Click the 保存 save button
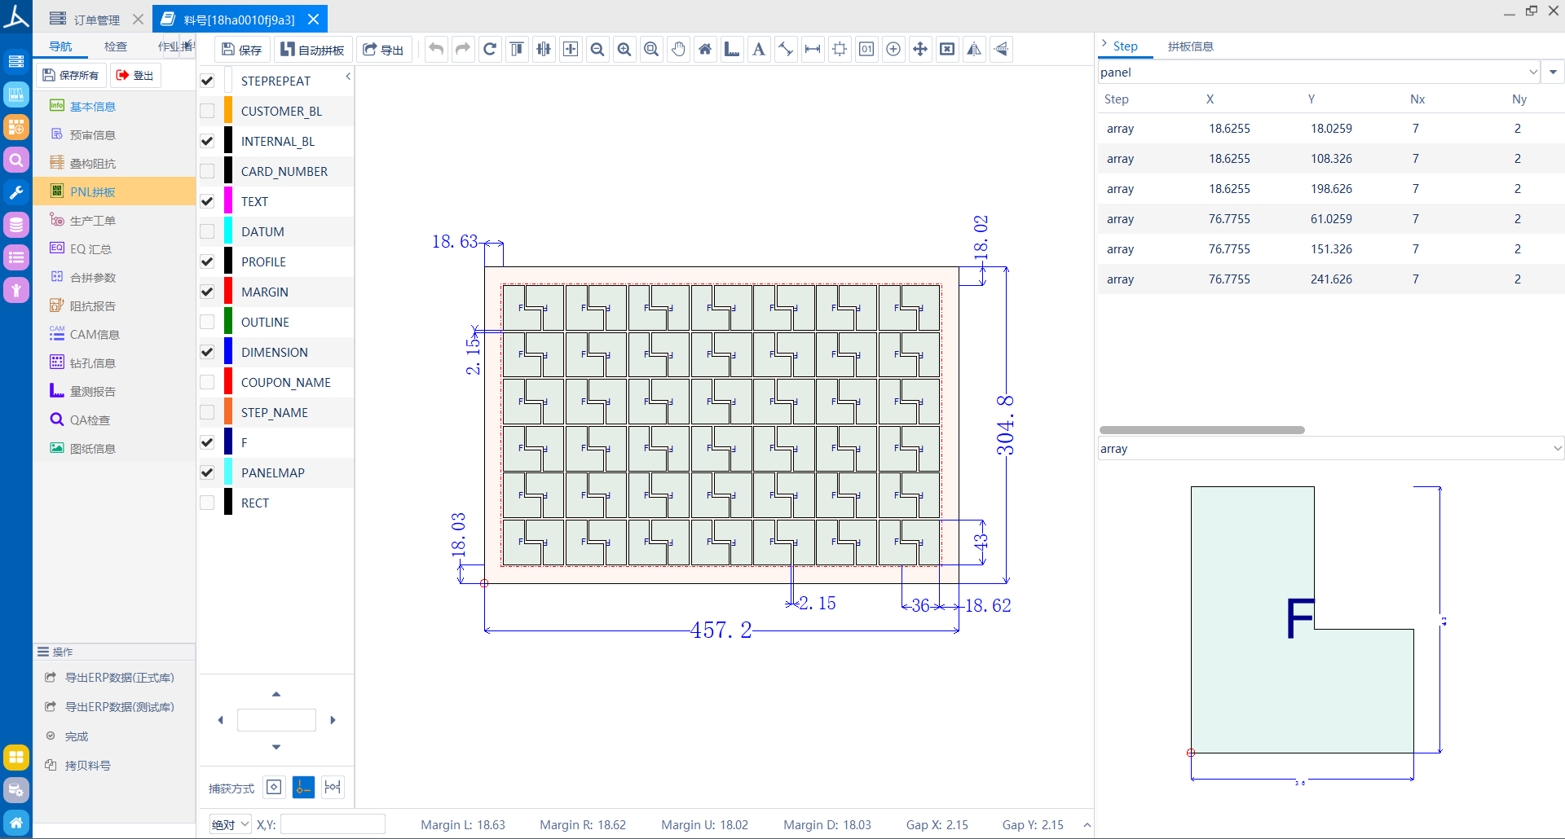The width and height of the screenshot is (1565, 839). click(242, 50)
